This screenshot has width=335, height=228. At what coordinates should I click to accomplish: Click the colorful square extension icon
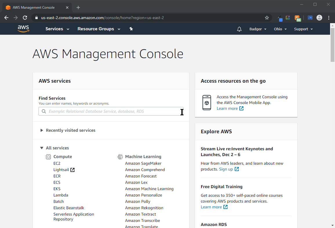point(288,18)
